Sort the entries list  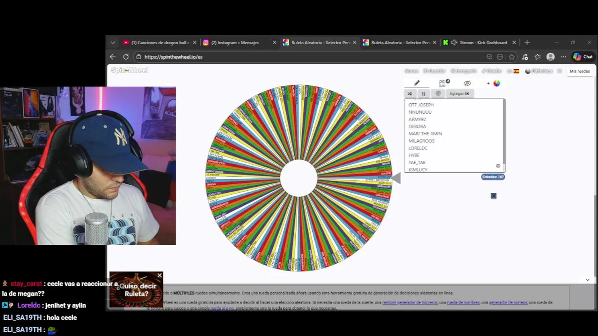click(423, 93)
